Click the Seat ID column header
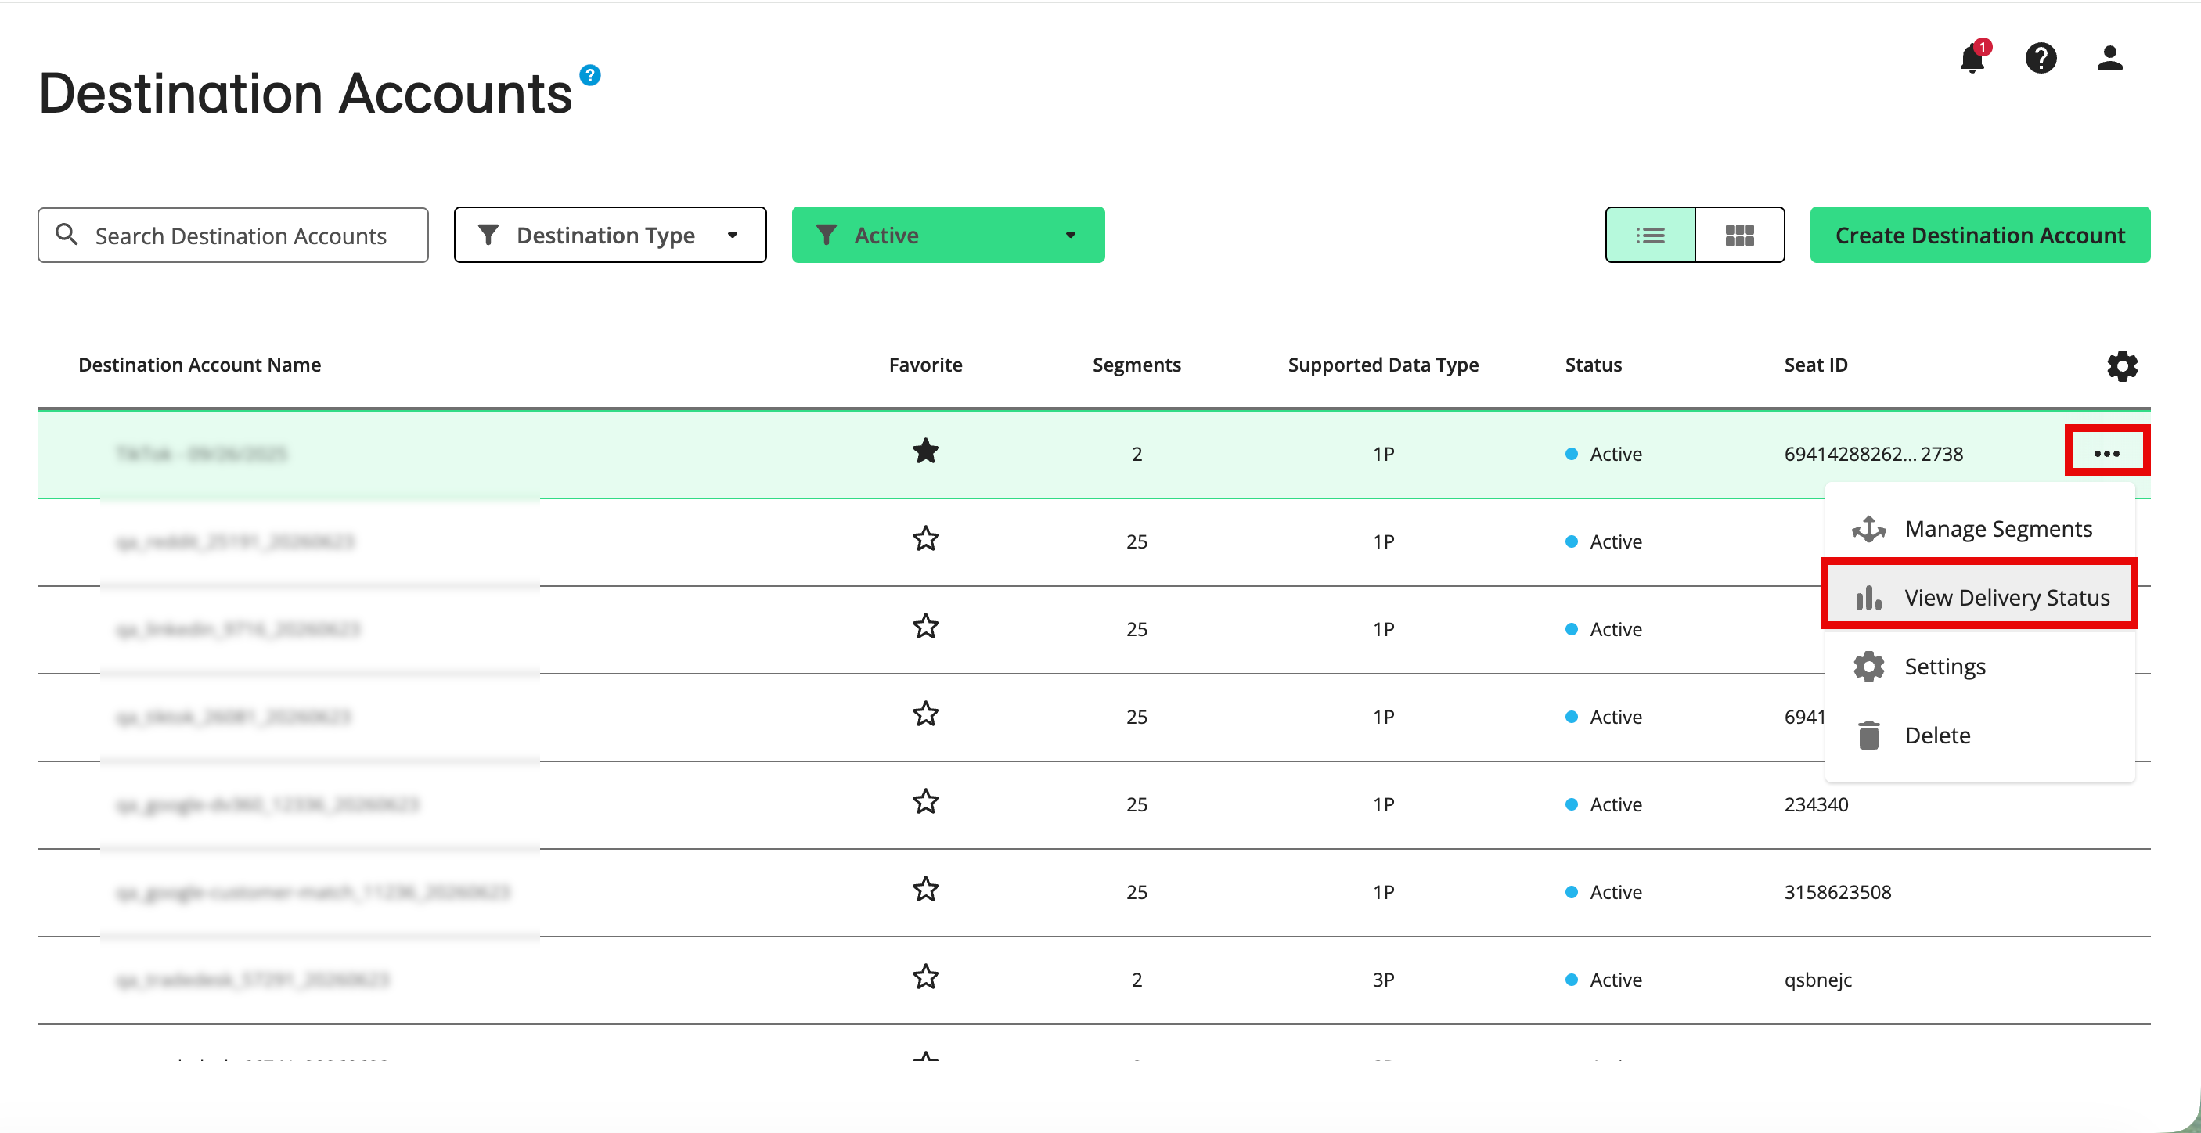 (x=1816, y=365)
